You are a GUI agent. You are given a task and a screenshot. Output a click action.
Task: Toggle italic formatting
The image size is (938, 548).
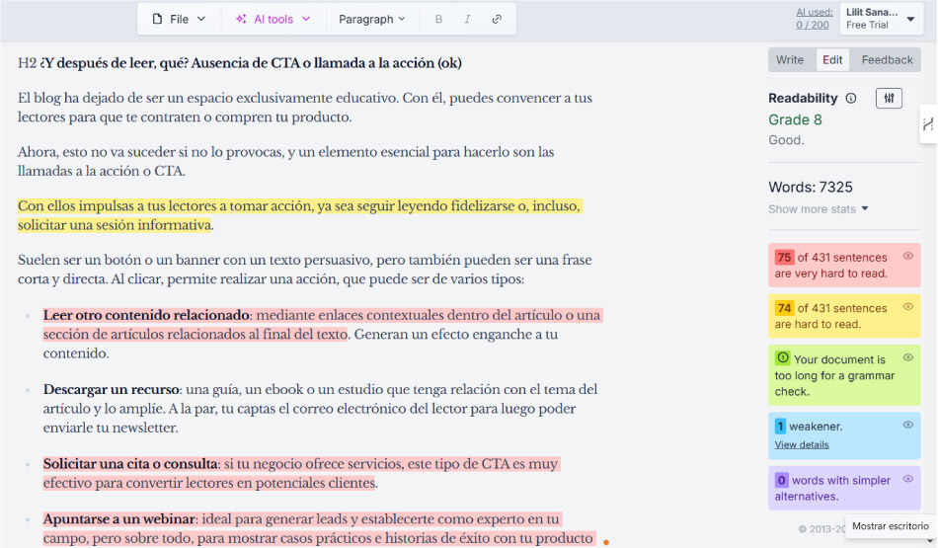tap(467, 19)
